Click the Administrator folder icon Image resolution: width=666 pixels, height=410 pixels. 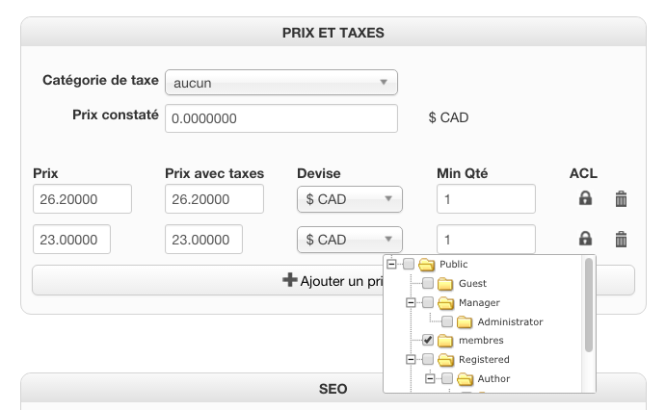466,321
